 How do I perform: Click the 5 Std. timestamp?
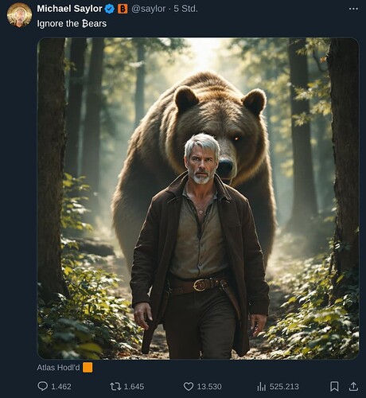[x=185, y=9]
